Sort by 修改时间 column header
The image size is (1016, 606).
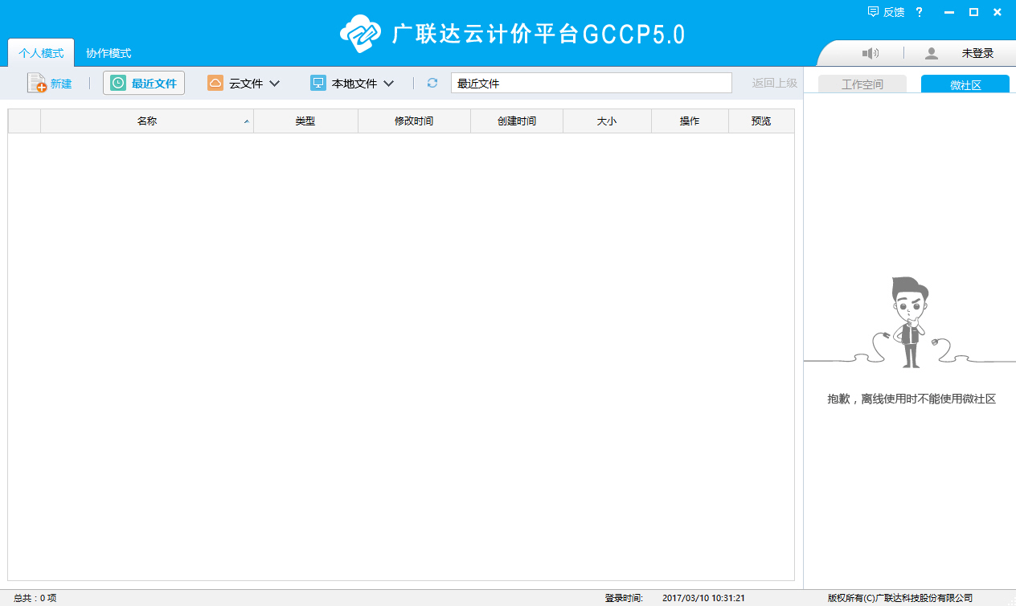click(x=413, y=121)
